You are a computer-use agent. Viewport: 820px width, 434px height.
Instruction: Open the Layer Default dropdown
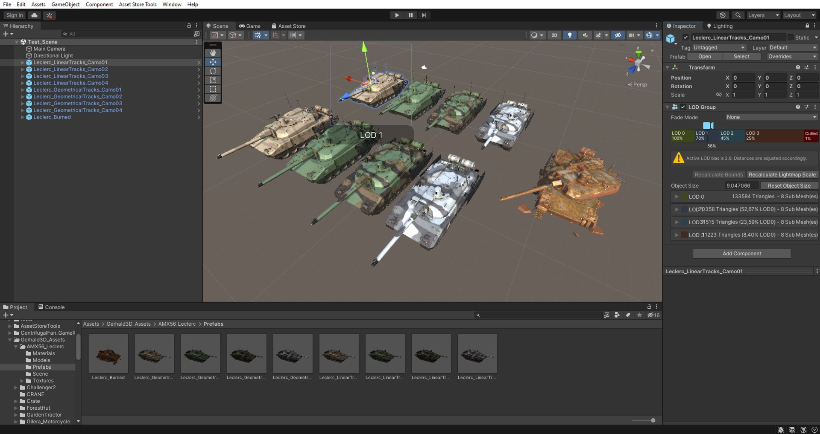tap(793, 47)
